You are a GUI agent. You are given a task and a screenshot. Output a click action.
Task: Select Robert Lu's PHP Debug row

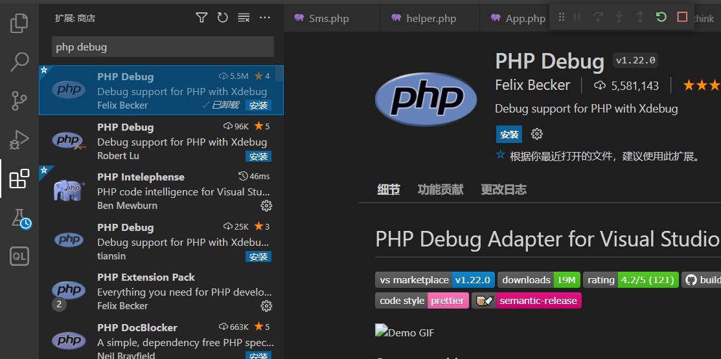(161, 140)
